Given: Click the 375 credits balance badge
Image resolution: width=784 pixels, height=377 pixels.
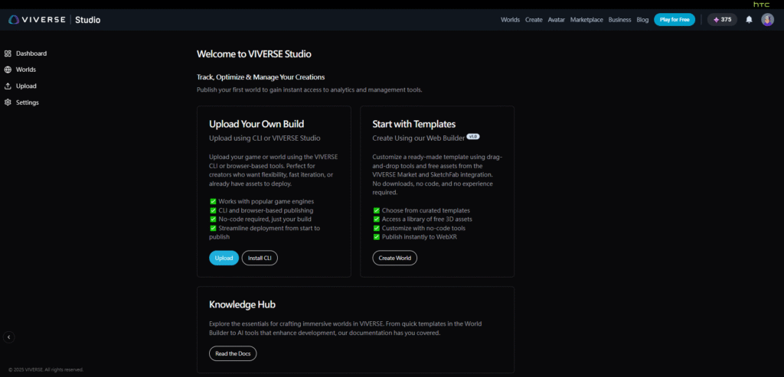Looking at the screenshot, I should pyautogui.click(x=722, y=20).
